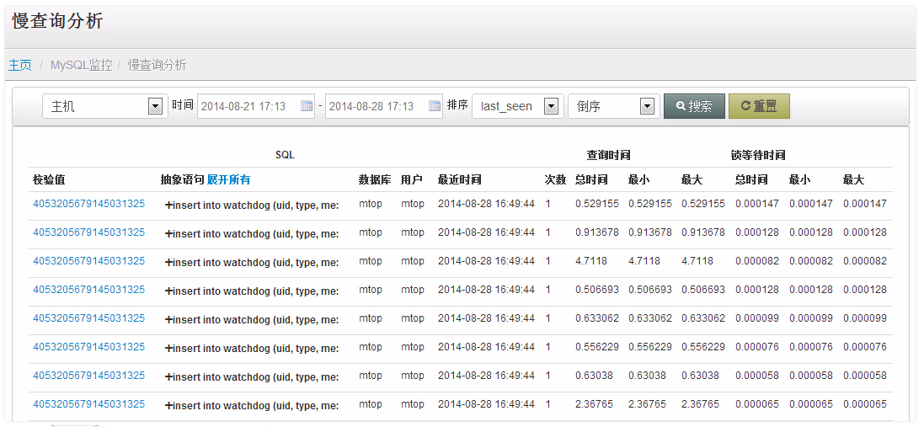Click the 最近时间 column header
924x427 pixels.
(x=459, y=179)
